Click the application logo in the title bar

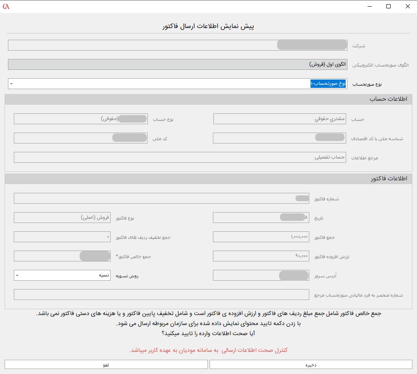click(x=6, y=6)
